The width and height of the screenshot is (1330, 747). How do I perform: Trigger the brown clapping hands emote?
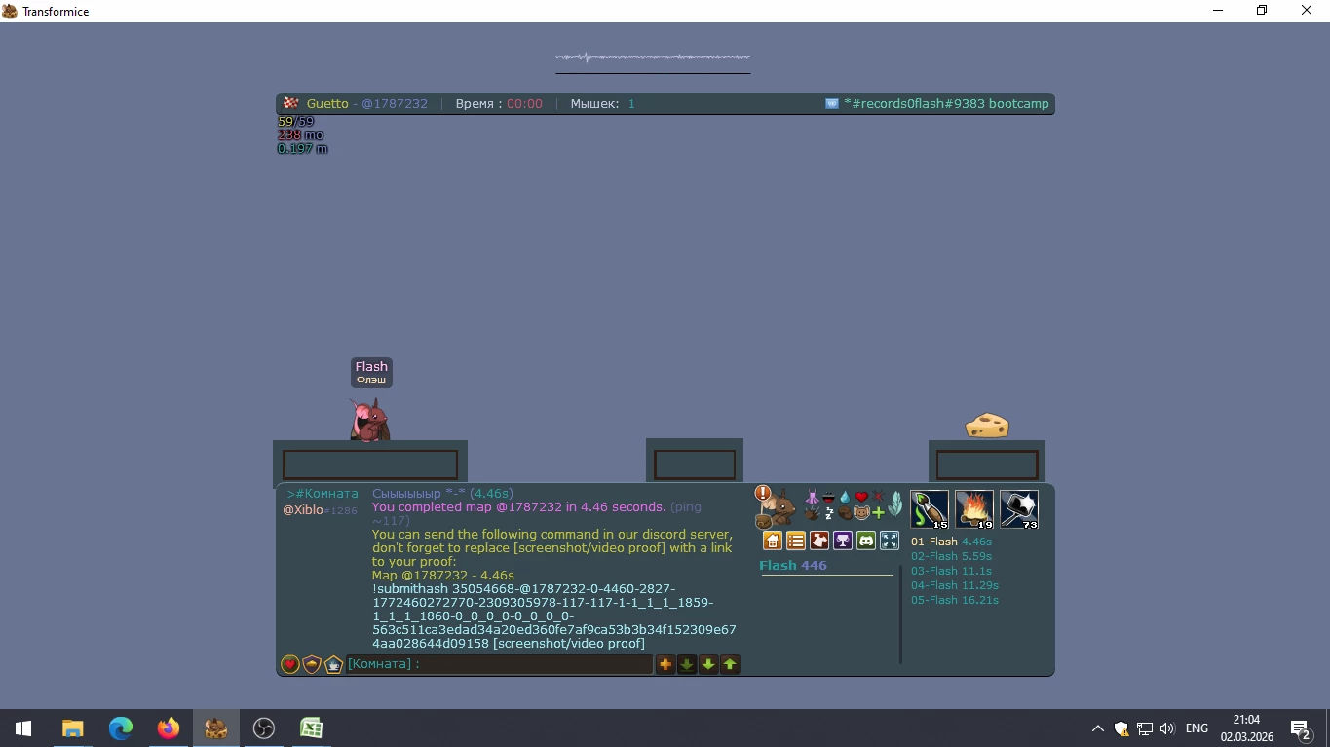812,512
